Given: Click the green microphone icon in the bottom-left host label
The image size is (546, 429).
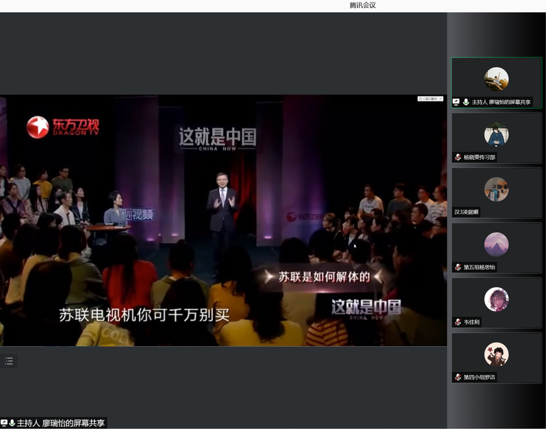Looking at the screenshot, I should point(12,423).
